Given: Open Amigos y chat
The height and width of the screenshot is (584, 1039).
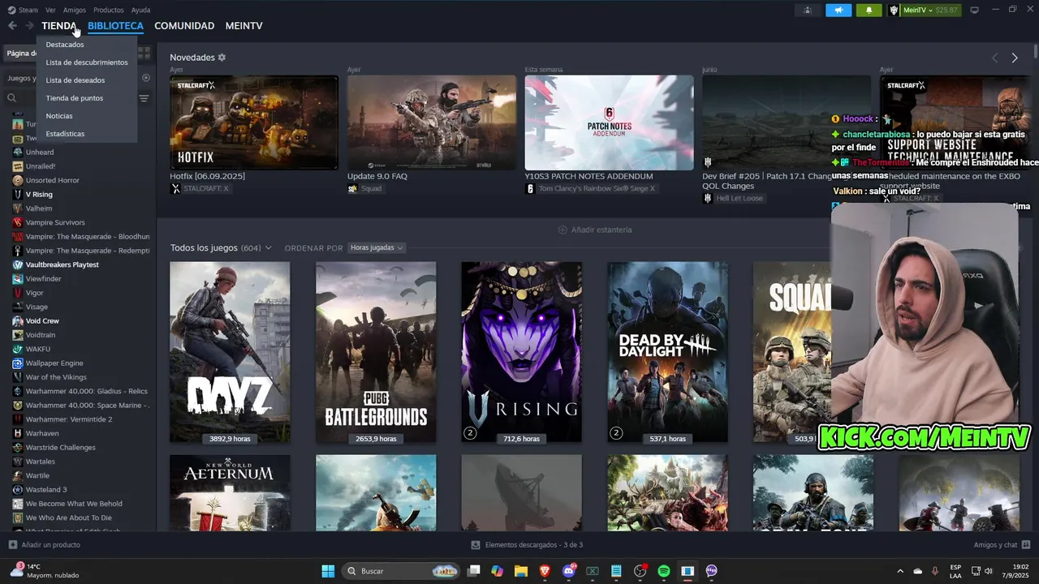Looking at the screenshot, I should pos(1002,544).
